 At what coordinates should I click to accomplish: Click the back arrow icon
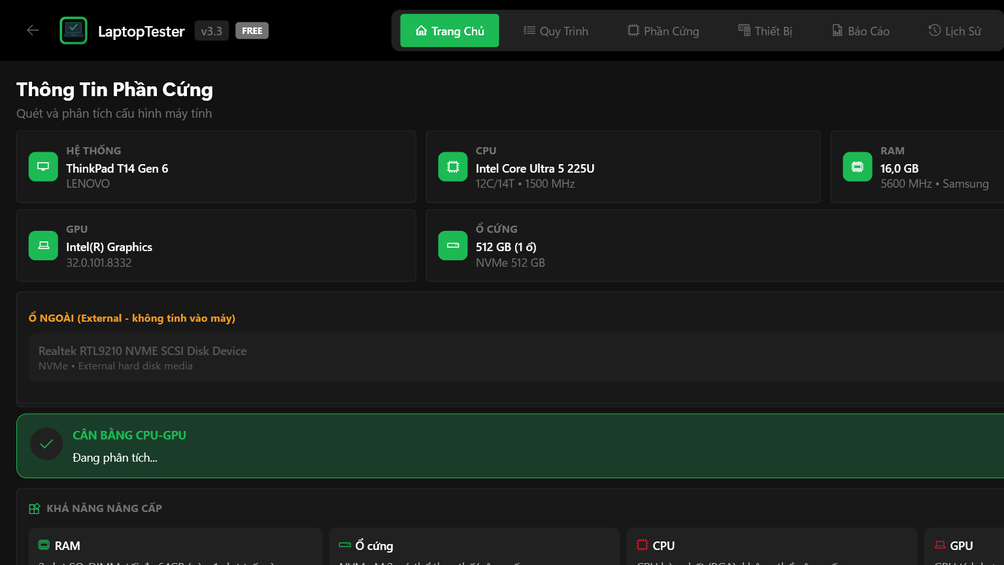pos(33,30)
